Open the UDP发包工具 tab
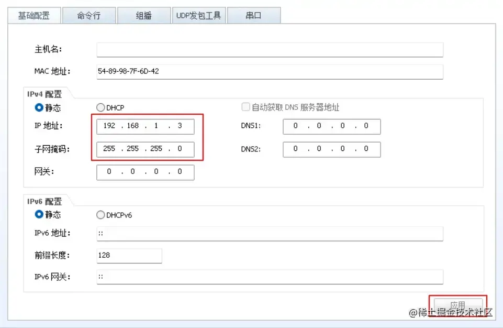 point(199,15)
